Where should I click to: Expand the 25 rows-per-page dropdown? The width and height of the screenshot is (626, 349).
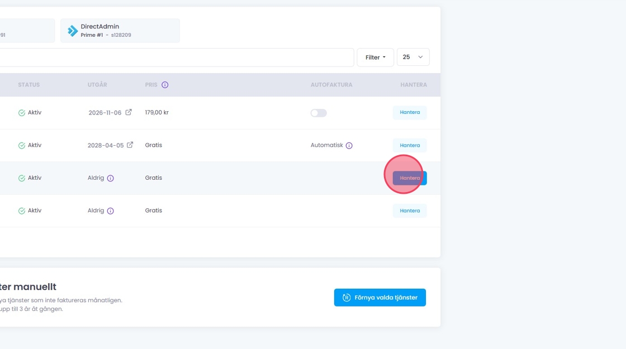pos(413,58)
